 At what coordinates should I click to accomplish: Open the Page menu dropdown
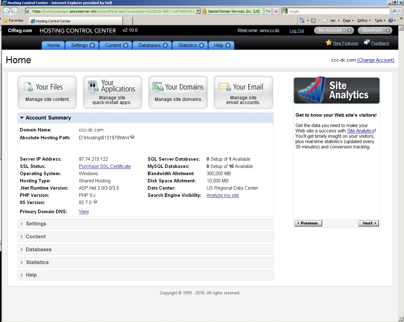pyautogui.click(x=348, y=20)
